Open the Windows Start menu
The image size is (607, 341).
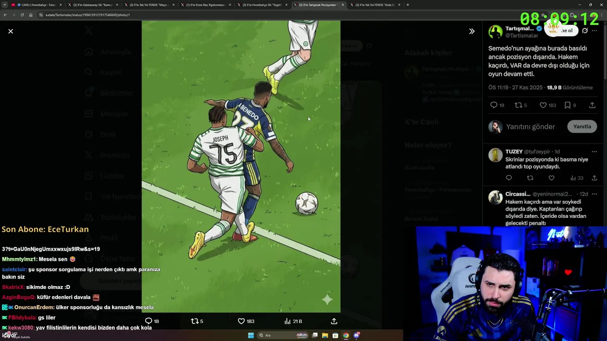(x=251, y=335)
